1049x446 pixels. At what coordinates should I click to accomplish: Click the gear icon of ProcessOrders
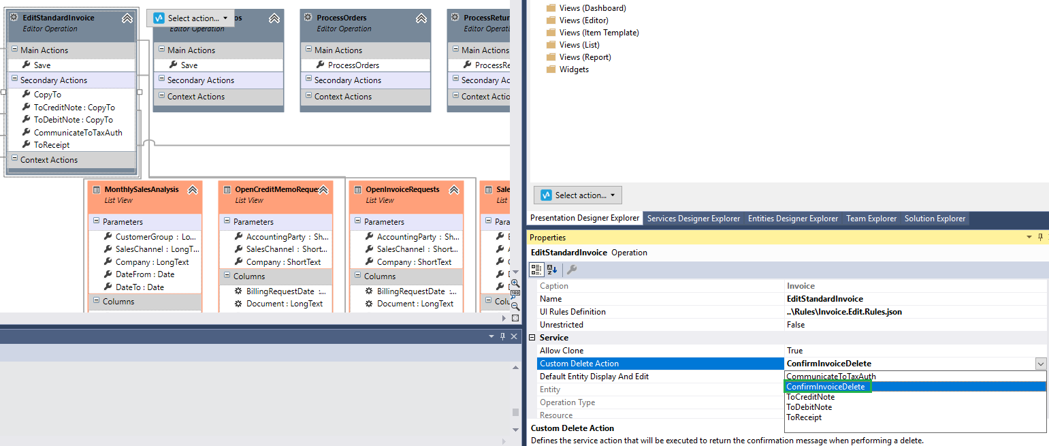(x=308, y=17)
